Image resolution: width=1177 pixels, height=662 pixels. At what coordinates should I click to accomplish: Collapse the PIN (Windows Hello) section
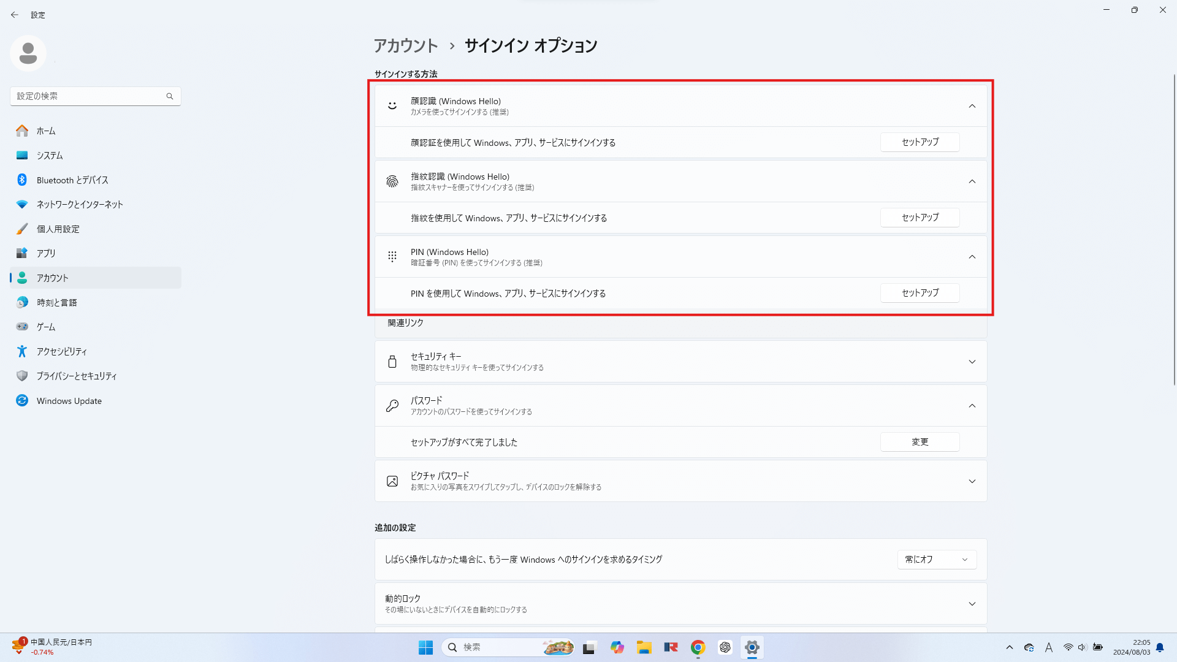coord(972,257)
